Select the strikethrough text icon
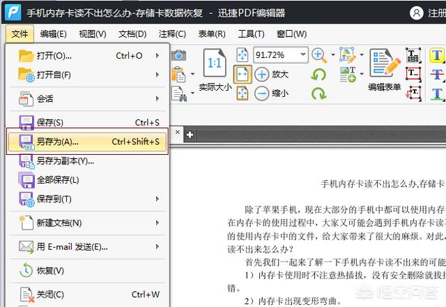 437,75
